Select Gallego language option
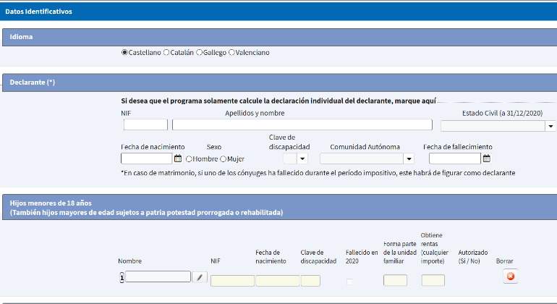The image size is (557, 304). (x=199, y=52)
